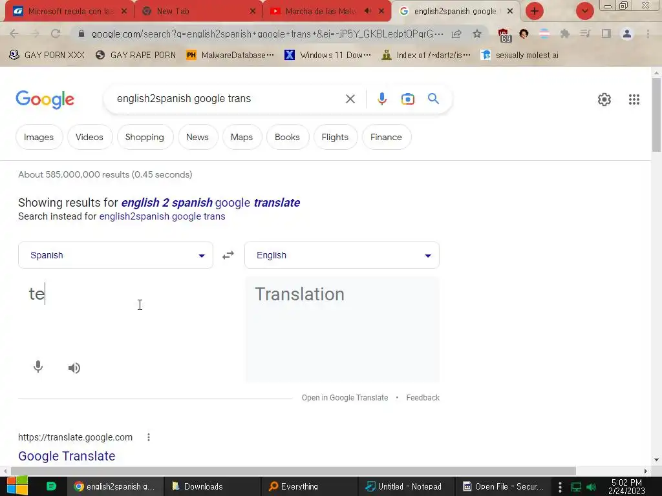The image size is (662, 496).
Task: Open Everything search from taskbar
Action: pos(309,486)
